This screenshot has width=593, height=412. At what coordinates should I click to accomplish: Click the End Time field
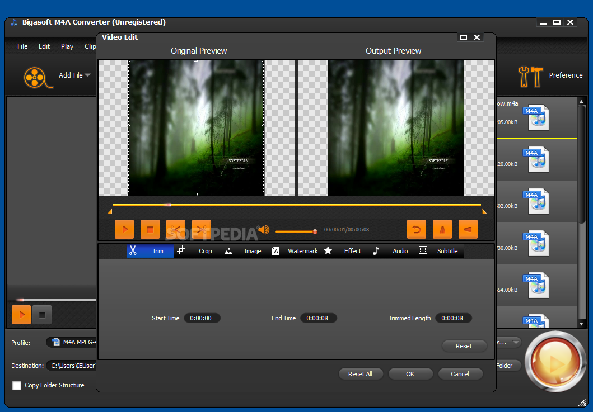click(319, 318)
